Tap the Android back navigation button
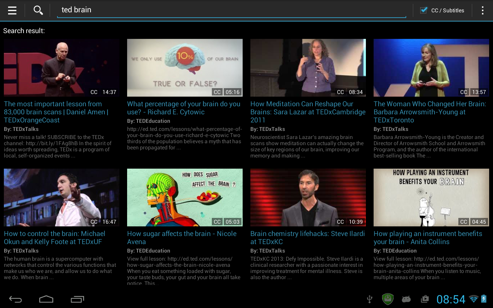493x308 pixels. click(16, 299)
